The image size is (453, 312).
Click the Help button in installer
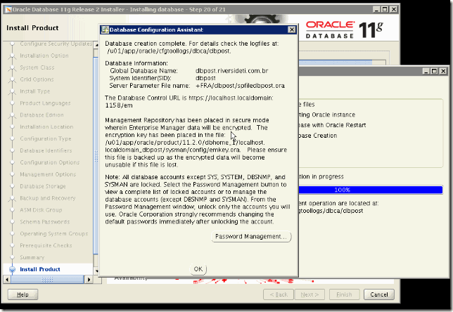23,294
